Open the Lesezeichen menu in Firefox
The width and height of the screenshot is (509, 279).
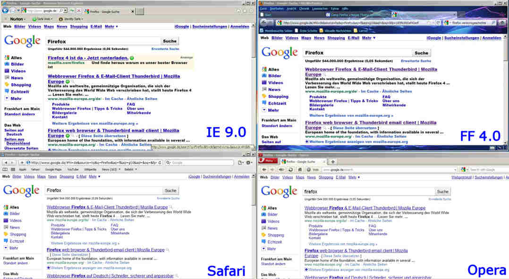319,8
